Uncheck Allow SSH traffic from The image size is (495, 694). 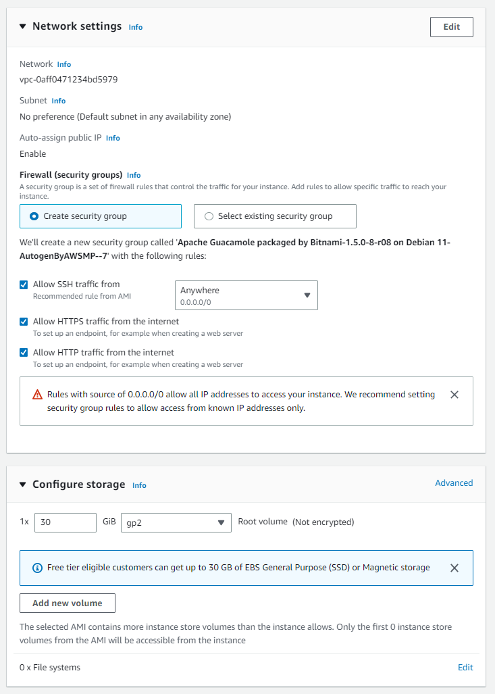pyautogui.click(x=24, y=284)
